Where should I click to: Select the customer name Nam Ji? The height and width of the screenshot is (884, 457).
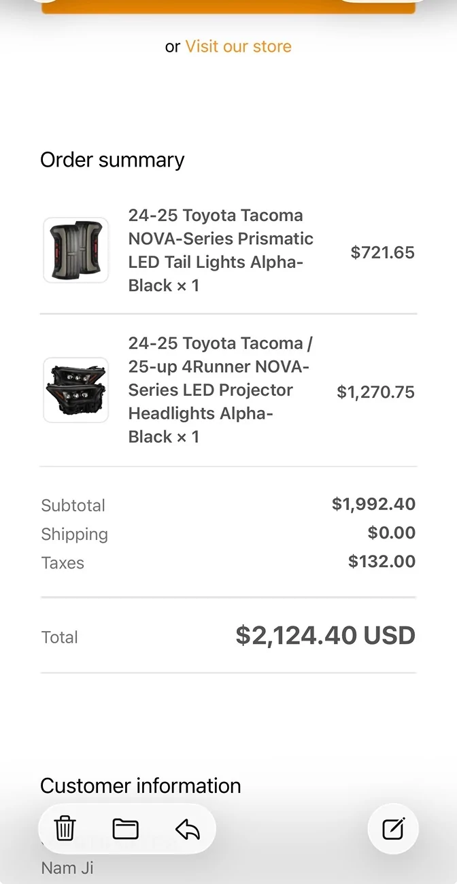(x=67, y=868)
